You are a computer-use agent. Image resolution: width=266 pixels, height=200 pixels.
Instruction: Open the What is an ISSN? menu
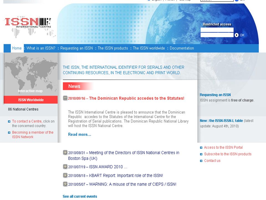point(41,48)
